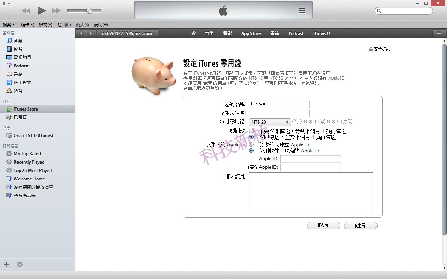
Task: Click the nkhs9412235@gmail.com account button
Action: pos(127,33)
